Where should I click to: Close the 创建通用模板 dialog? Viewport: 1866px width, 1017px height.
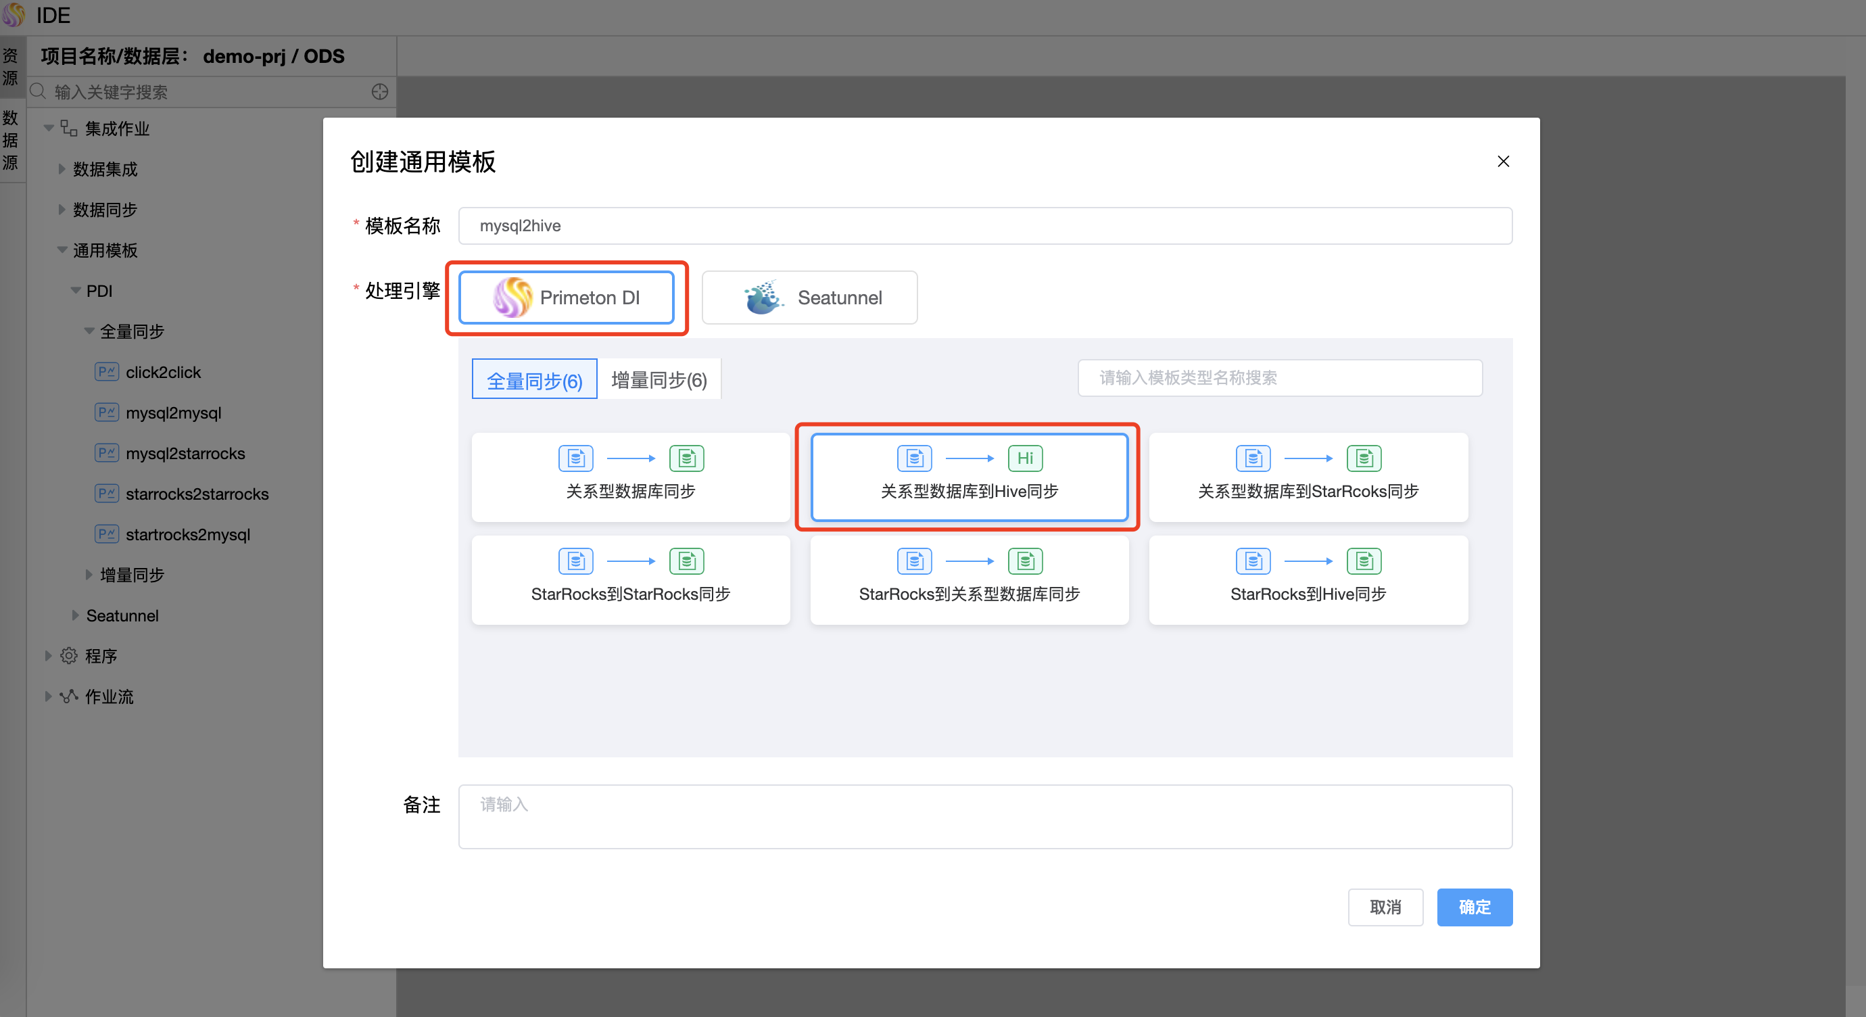1503,161
